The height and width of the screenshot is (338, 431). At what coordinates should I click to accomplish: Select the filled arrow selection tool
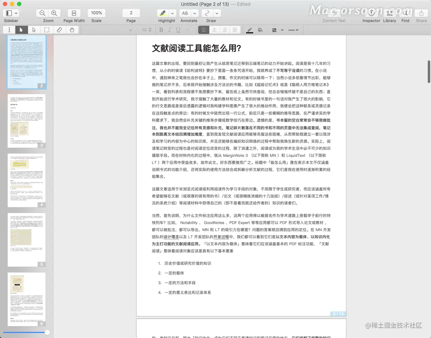21,30
